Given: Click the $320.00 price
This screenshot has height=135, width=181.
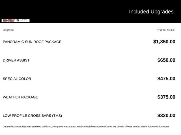Looking at the screenshot, I should tap(166, 116).
